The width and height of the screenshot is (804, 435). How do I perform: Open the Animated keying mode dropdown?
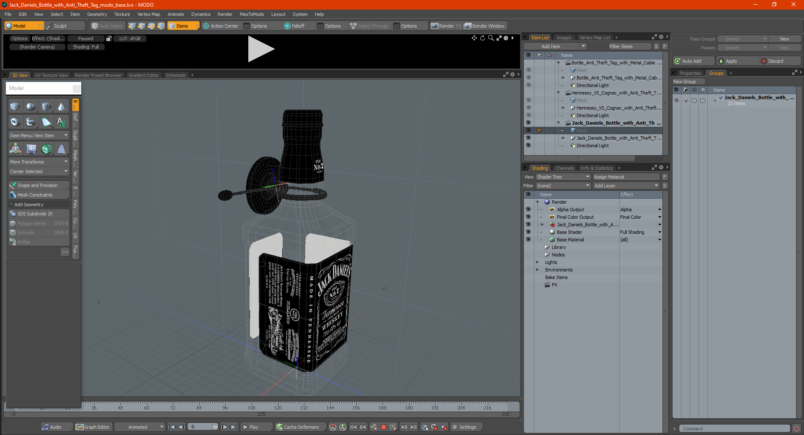(140, 427)
